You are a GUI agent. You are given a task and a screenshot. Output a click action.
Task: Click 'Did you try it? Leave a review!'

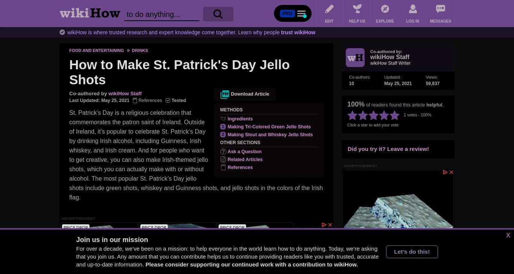tap(388, 149)
